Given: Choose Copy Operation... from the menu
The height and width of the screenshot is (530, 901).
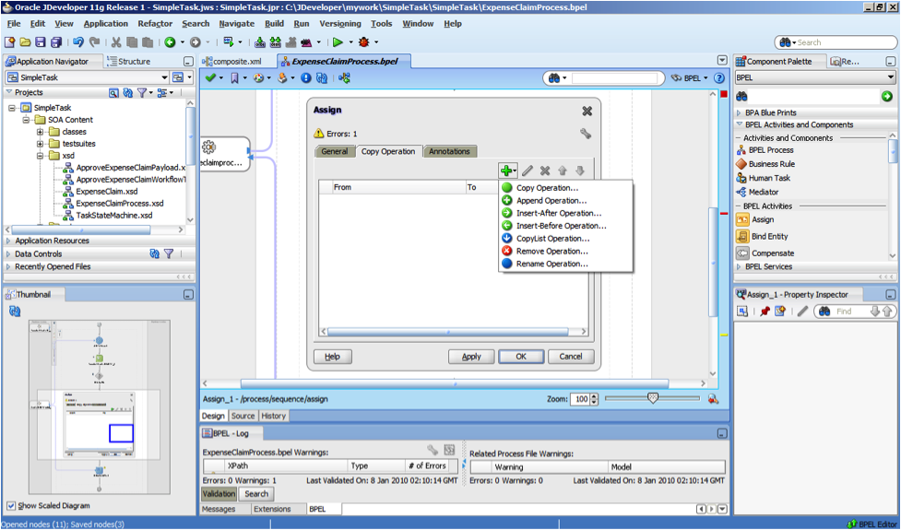Looking at the screenshot, I should point(547,188).
